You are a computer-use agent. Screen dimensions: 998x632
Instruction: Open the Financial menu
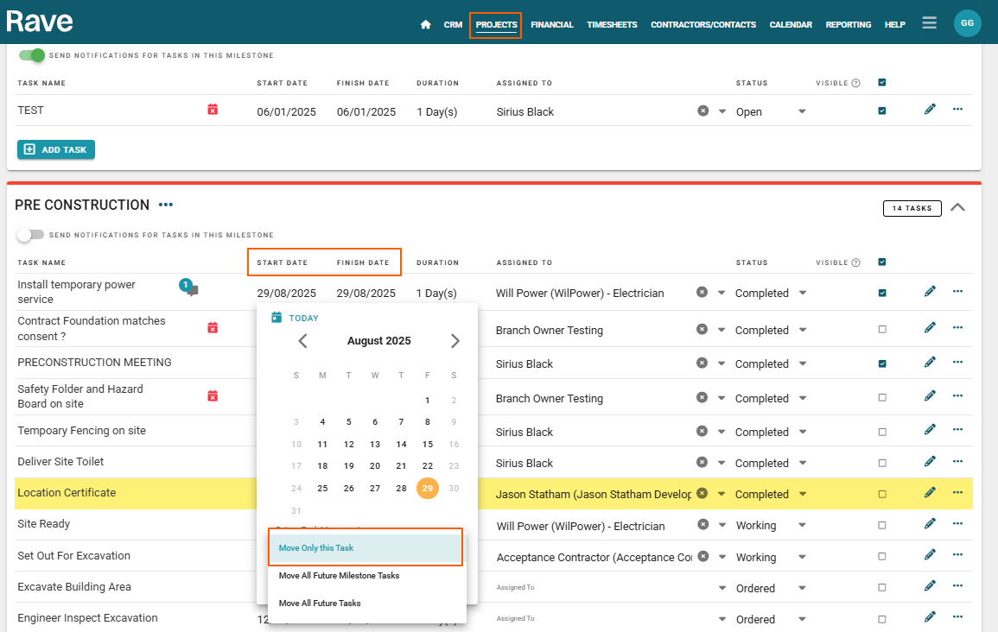(x=551, y=25)
